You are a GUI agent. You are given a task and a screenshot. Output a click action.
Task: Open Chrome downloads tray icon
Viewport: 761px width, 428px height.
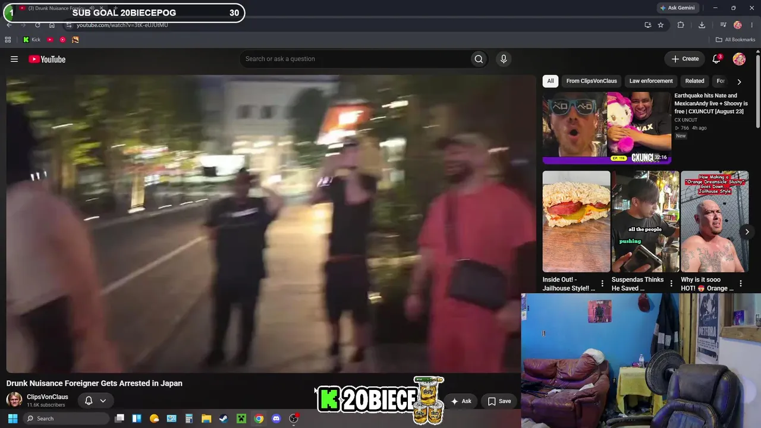[702, 25]
